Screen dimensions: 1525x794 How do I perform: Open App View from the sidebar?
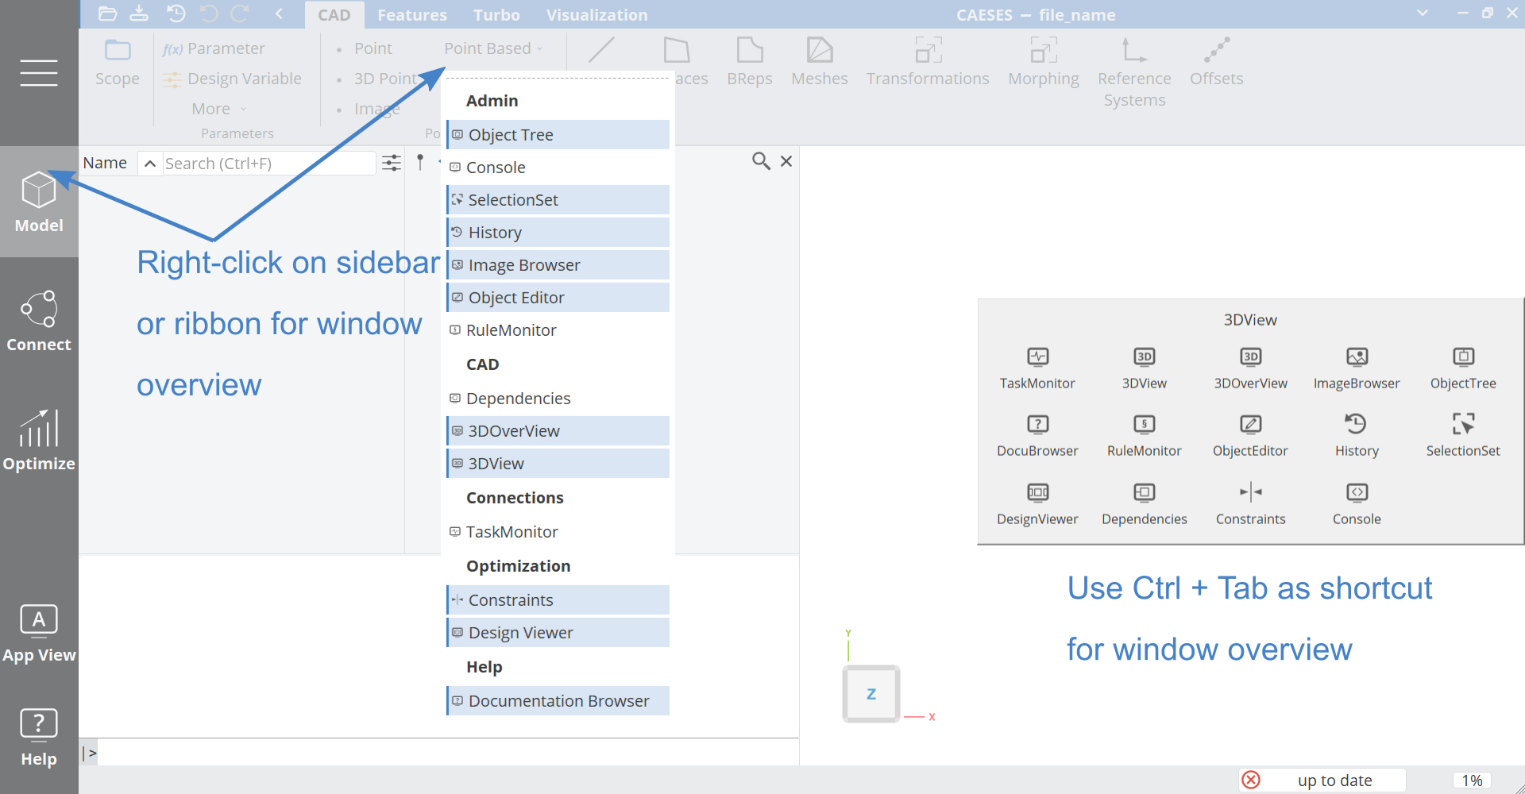point(39,633)
